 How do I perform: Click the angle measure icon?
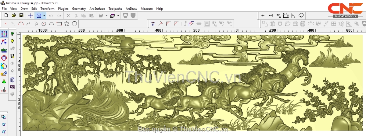pos(293,15)
